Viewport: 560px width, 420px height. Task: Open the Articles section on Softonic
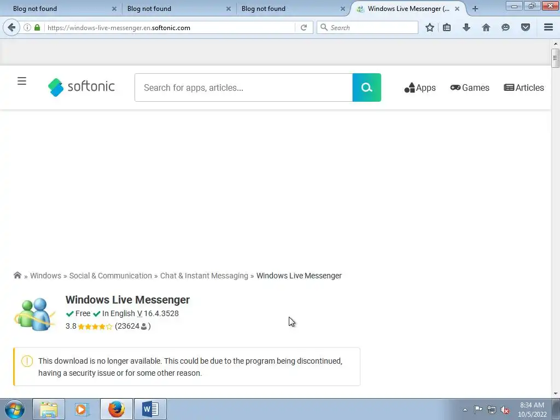tap(524, 87)
